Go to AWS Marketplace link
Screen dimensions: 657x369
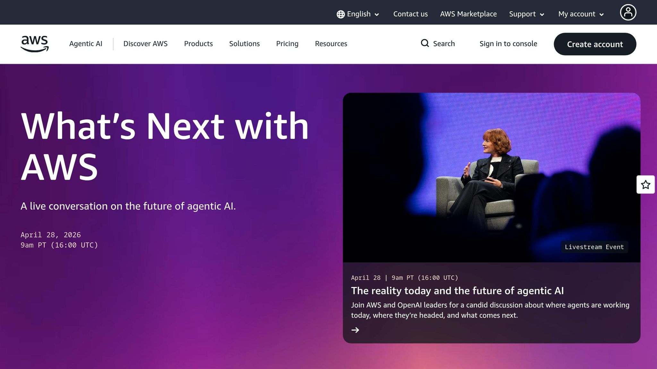(x=468, y=14)
